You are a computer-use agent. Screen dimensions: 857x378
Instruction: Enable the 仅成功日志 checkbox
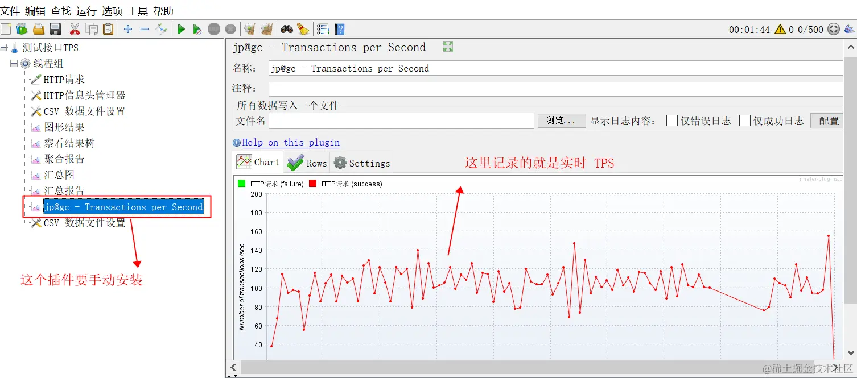(x=745, y=121)
